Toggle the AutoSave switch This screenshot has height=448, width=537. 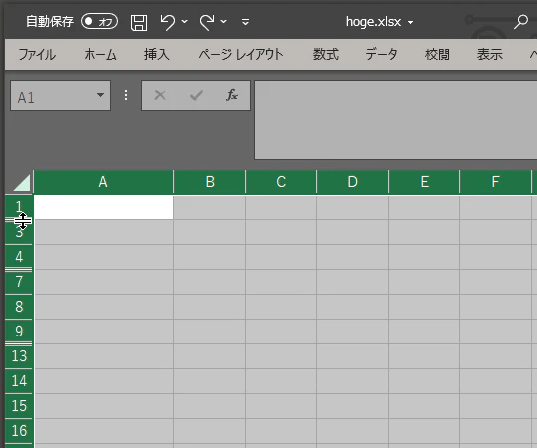[x=99, y=21]
